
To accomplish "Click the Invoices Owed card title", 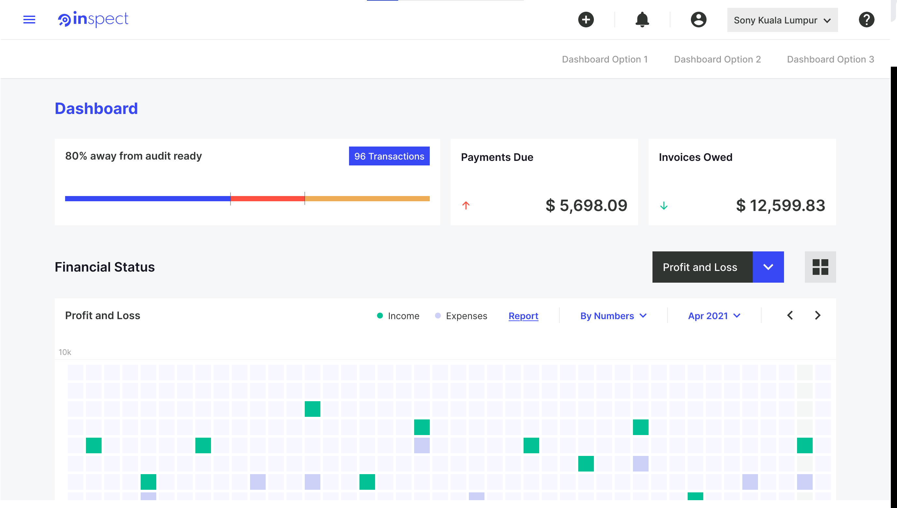I will 695,157.
